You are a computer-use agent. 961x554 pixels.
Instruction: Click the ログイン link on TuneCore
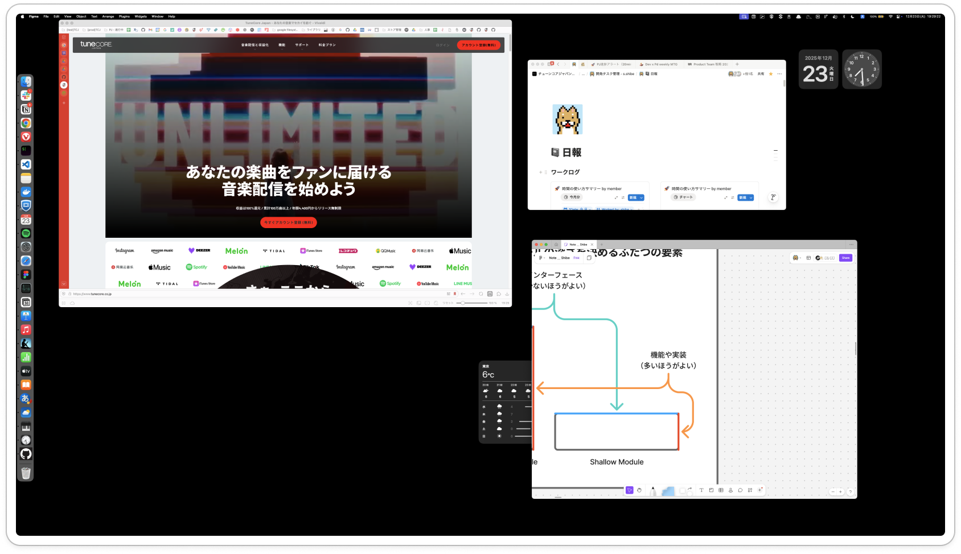[442, 45]
